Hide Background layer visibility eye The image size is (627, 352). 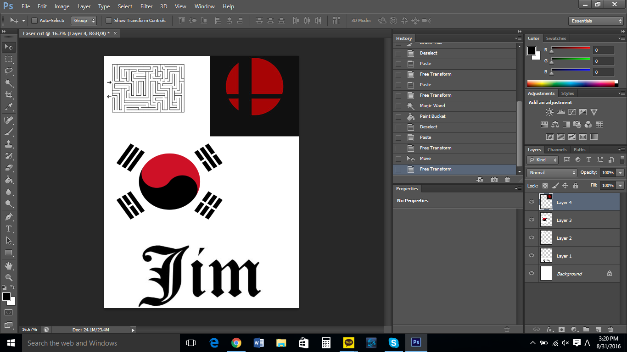point(532,274)
